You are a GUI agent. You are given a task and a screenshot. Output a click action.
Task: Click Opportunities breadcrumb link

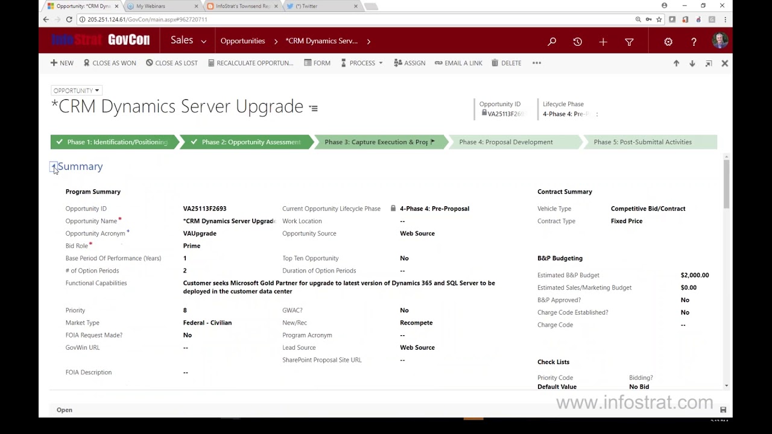coord(242,41)
